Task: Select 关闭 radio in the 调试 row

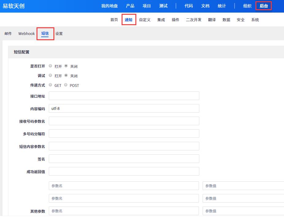Action: point(66,76)
